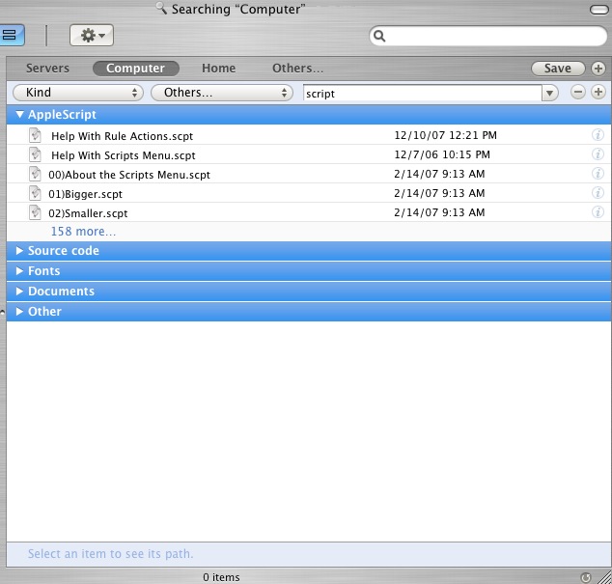Image resolution: width=612 pixels, height=584 pixels.
Task: Save the search with Save button
Action: point(558,69)
